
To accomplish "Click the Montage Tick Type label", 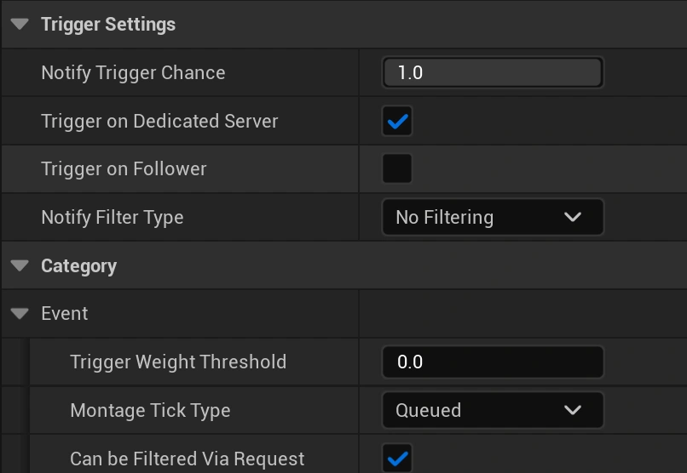I will point(150,411).
